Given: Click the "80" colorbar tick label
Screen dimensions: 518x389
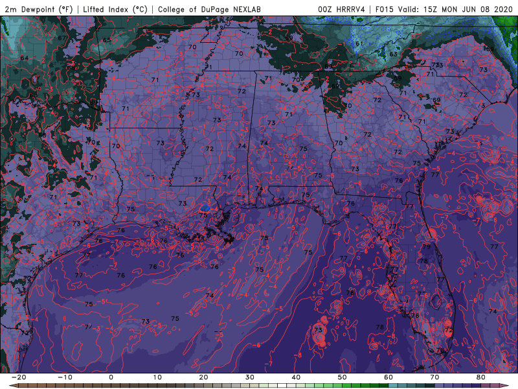Looking at the screenshot, I should click(x=481, y=377).
